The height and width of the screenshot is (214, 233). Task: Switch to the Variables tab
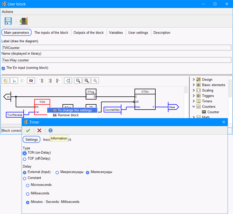[x=116, y=32]
